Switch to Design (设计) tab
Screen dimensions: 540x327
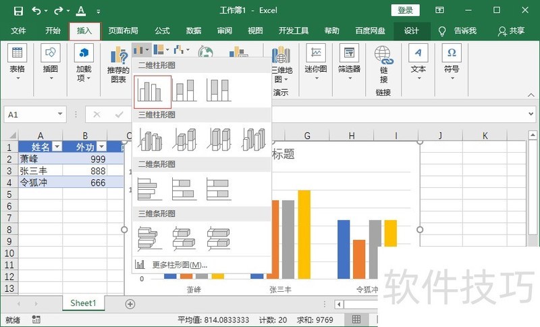412,30
